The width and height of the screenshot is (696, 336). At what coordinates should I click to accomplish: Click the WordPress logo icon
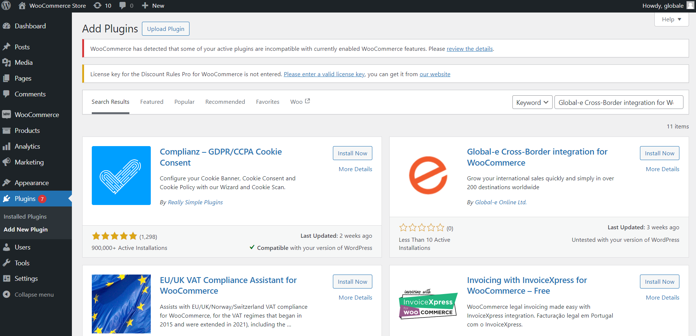click(6, 6)
